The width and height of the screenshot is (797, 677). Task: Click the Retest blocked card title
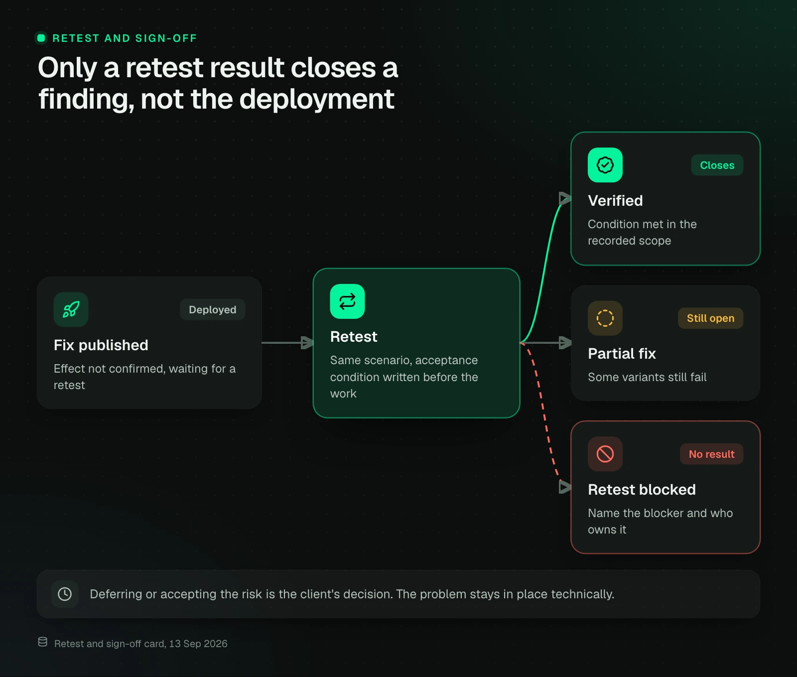[642, 489]
